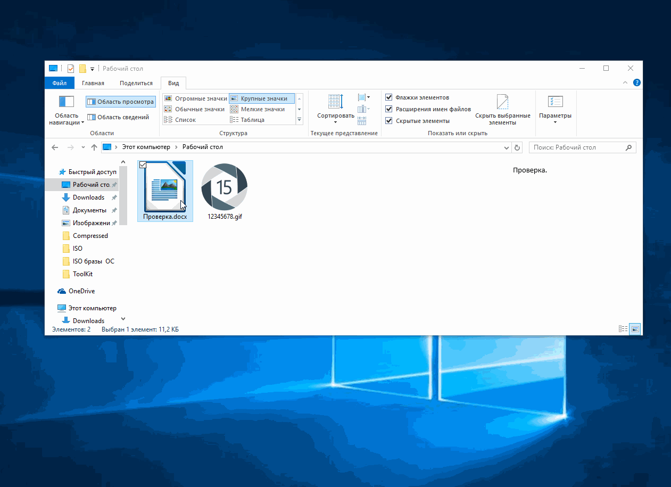
Task: Click the Properties quick access icon in title bar
Action: point(71,68)
